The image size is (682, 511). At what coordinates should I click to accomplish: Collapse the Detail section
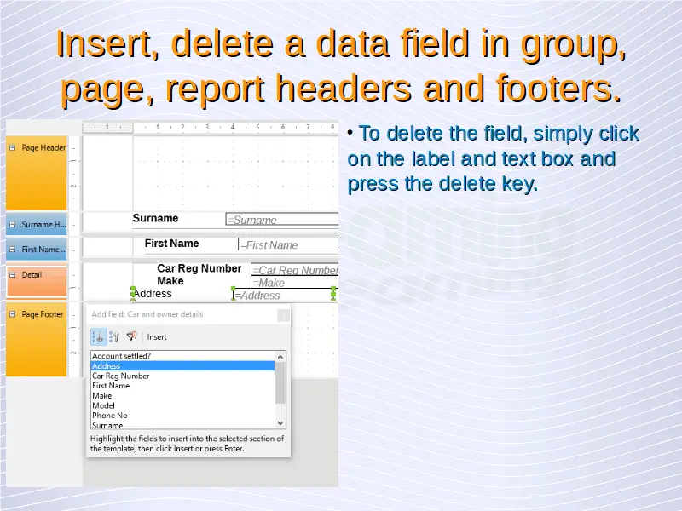13,274
